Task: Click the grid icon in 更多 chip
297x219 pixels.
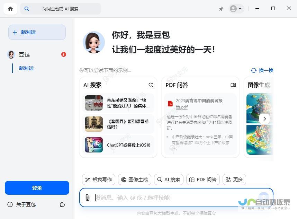Action: coord(228,179)
